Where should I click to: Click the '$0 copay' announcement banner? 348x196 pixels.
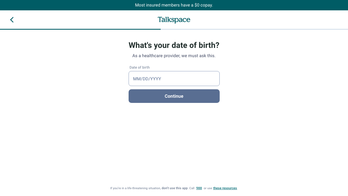pos(174,5)
